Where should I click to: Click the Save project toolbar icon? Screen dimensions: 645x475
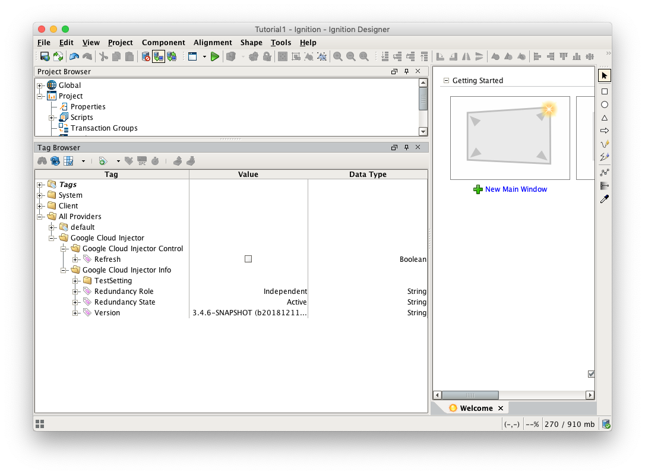point(45,56)
